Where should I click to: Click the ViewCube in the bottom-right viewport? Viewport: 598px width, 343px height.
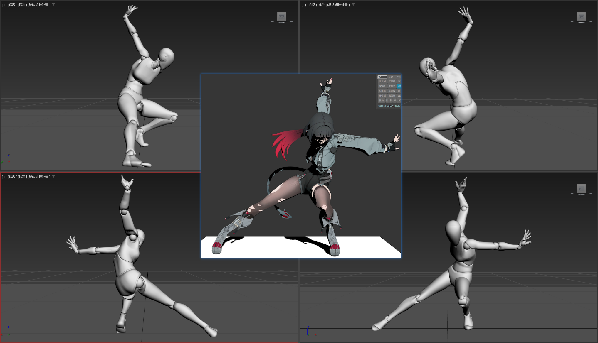(581, 188)
